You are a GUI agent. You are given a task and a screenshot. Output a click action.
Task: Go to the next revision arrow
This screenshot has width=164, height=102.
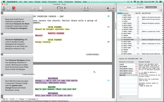(x=91, y=8)
